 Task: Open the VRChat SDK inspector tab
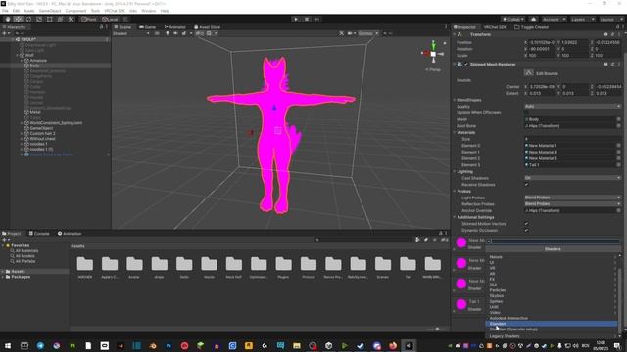pos(495,27)
